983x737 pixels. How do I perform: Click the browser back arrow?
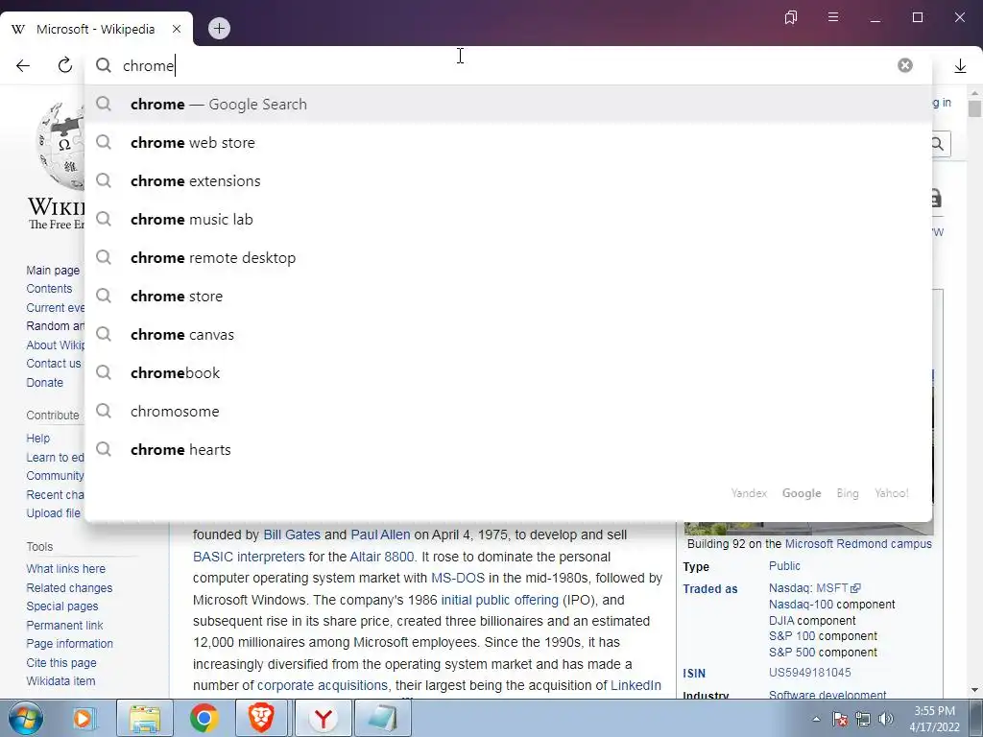tap(23, 66)
